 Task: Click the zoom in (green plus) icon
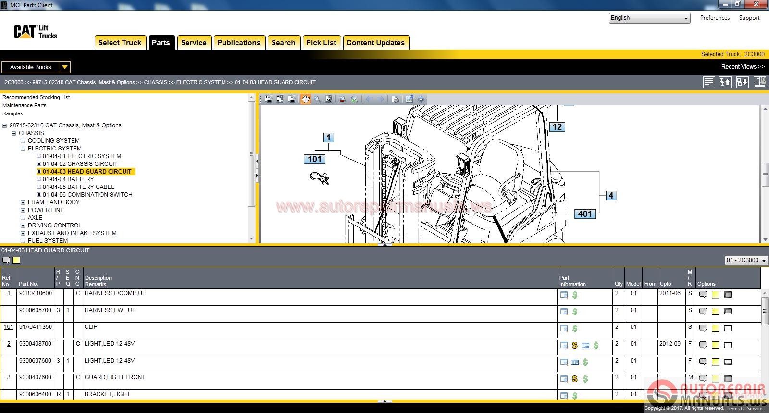(355, 99)
